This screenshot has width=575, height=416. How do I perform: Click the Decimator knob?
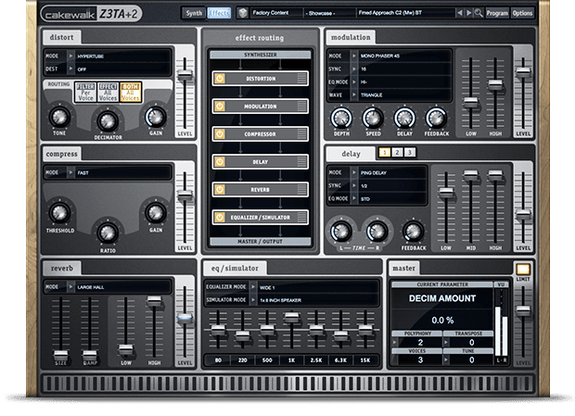click(108, 120)
